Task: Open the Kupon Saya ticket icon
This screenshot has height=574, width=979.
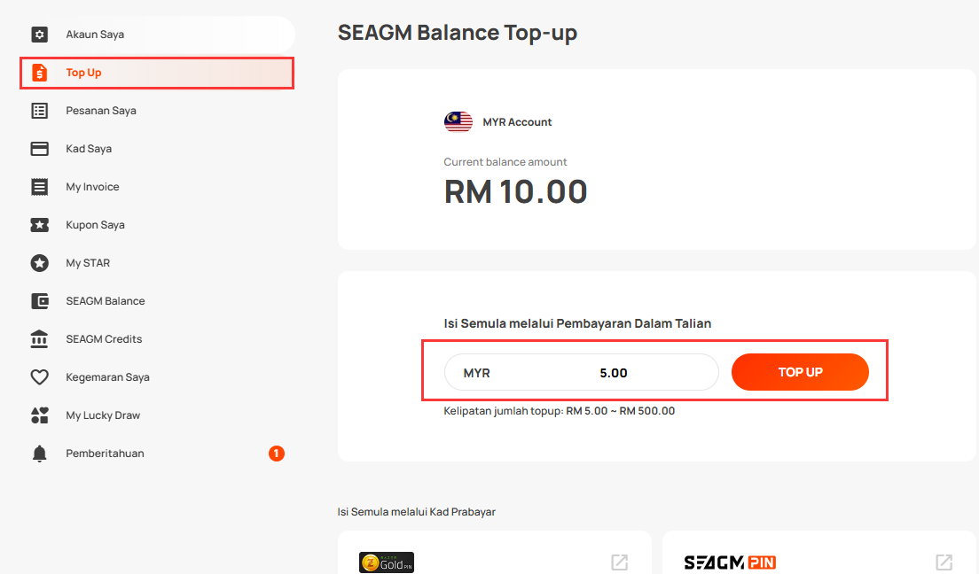Action: pyautogui.click(x=39, y=225)
